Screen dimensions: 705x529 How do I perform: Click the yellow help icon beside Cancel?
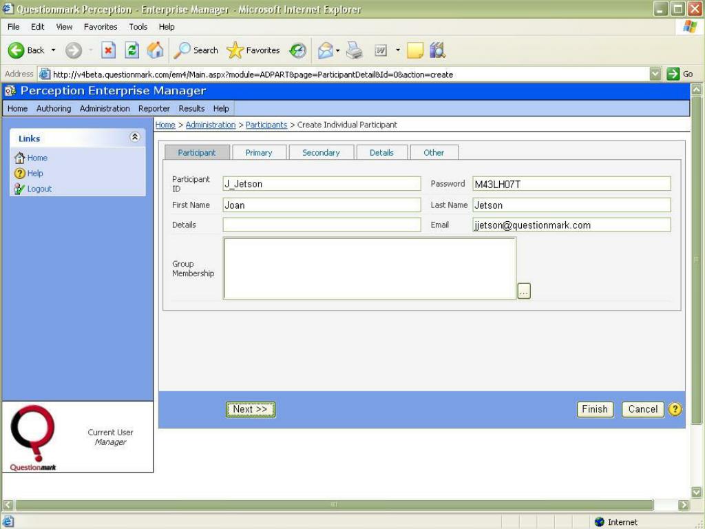pos(675,409)
